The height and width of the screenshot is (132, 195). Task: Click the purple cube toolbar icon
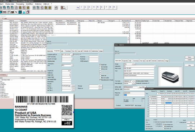point(28,12)
